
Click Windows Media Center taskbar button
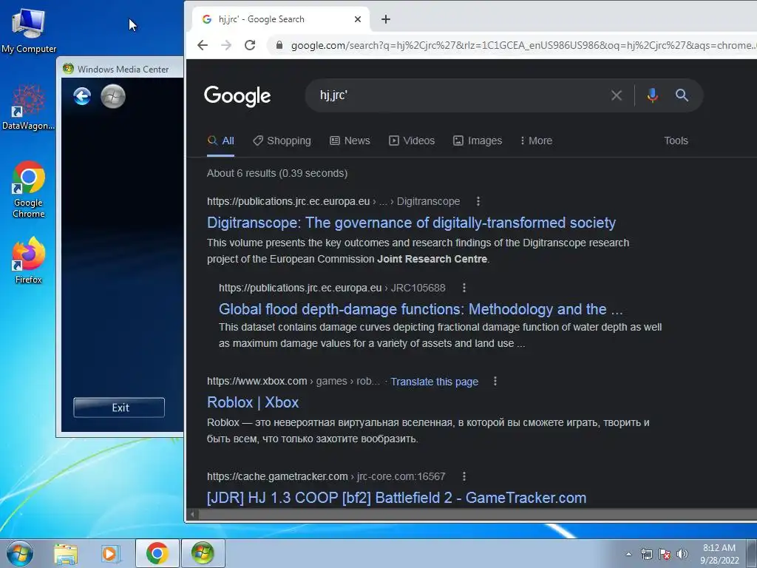click(203, 553)
